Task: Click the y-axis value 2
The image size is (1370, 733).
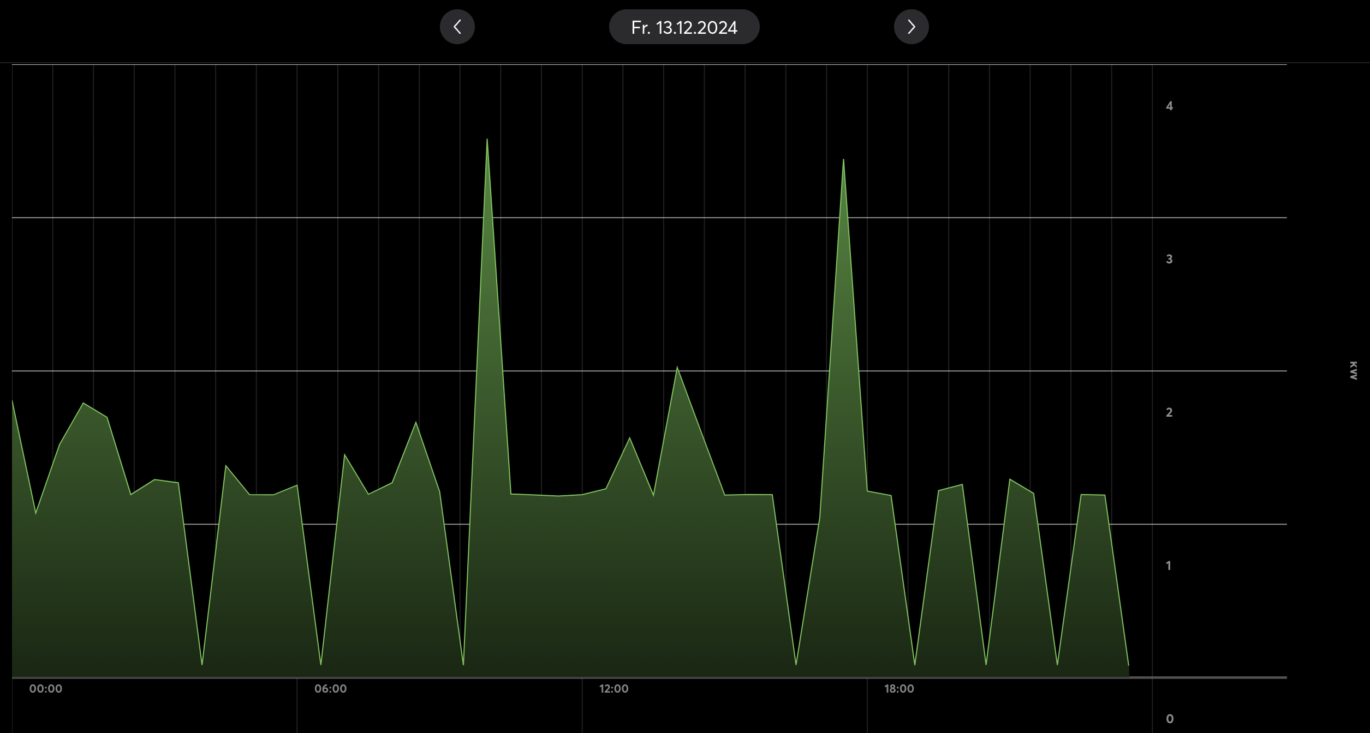Action: click(x=1169, y=412)
